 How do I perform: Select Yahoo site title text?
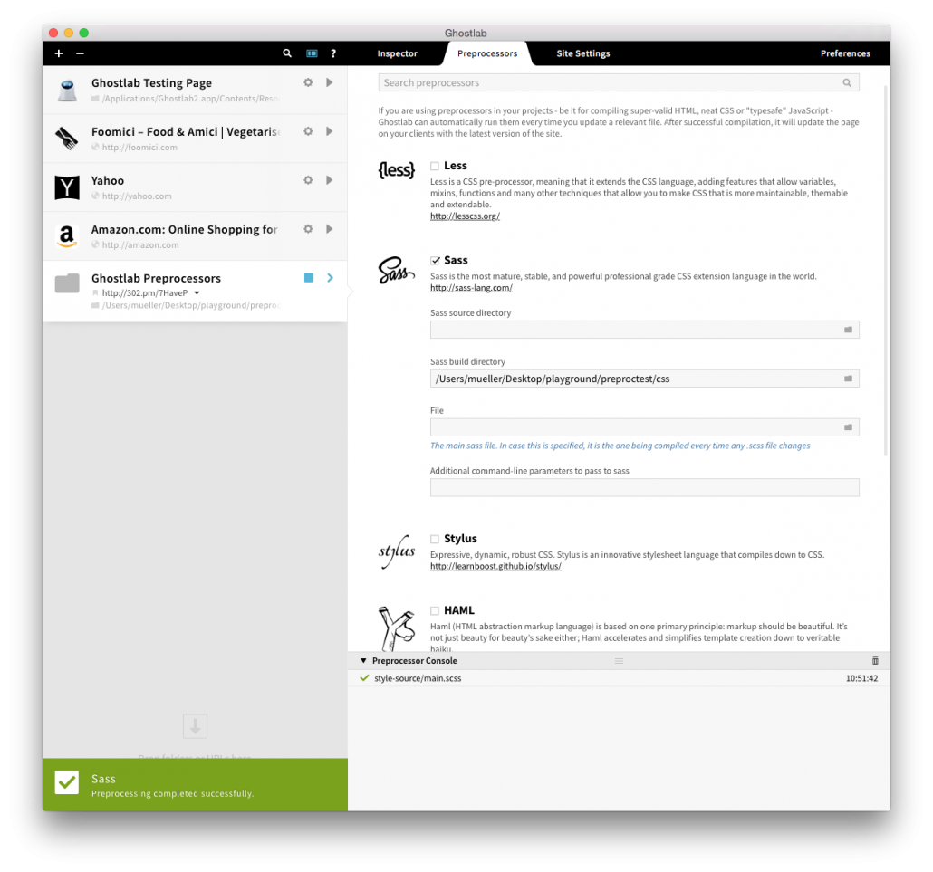(108, 181)
